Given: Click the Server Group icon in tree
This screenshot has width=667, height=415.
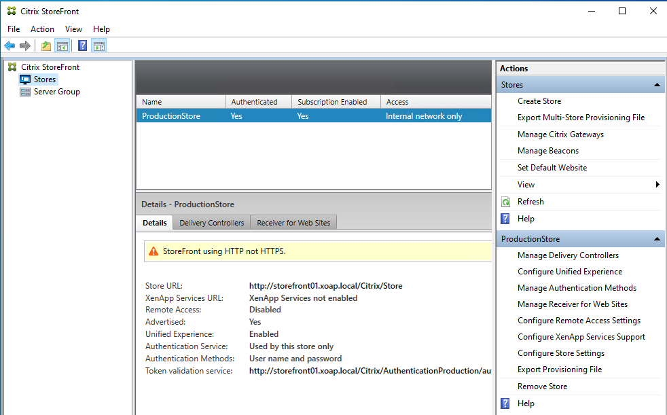Looking at the screenshot, I should pyautogui.click(x=25, y=92).
